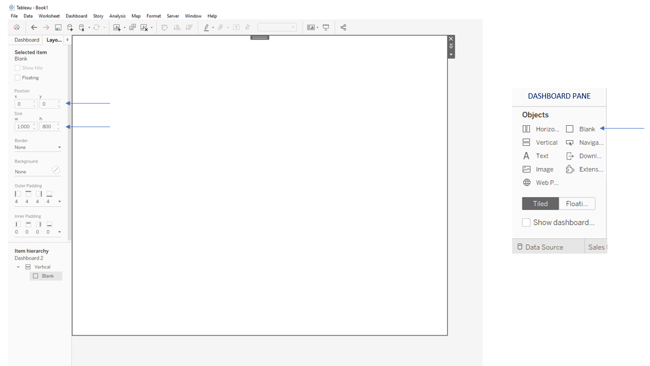The height and width of the screenshot is (366, 650).
Task: Click the Presentation mode screen icon
Action: point(326,27)
